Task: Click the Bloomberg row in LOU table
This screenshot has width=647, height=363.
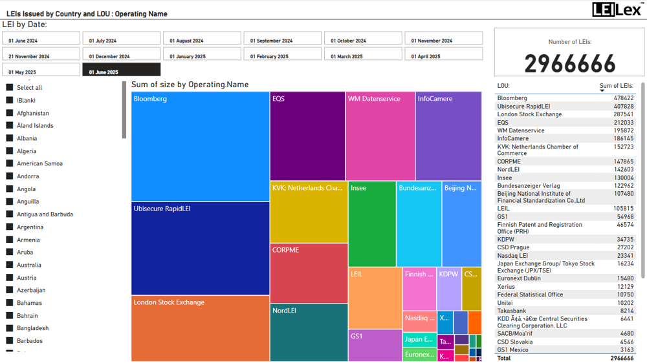Action: pos(565,98)
